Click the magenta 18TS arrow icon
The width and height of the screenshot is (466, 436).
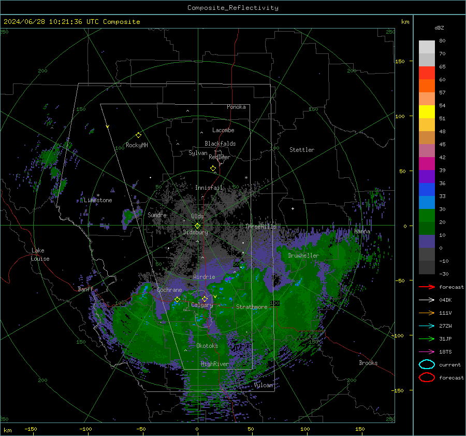(427, 352)
